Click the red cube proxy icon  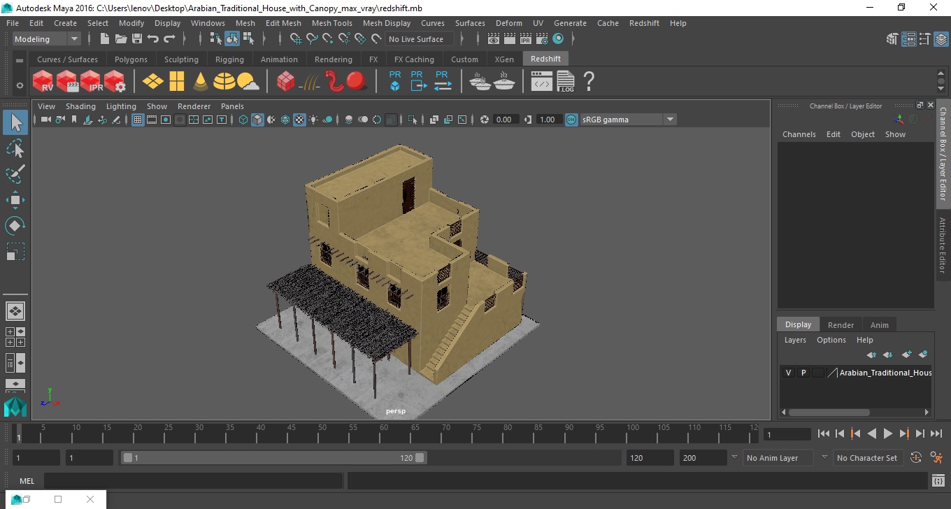click(285, 81)
